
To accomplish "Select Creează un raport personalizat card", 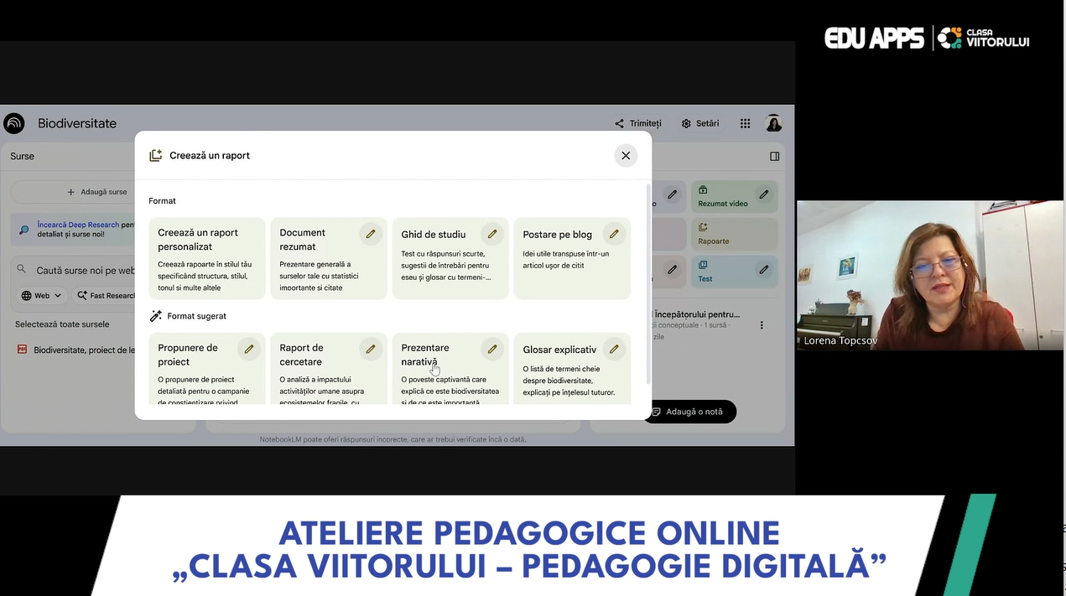I will [207, 258].
